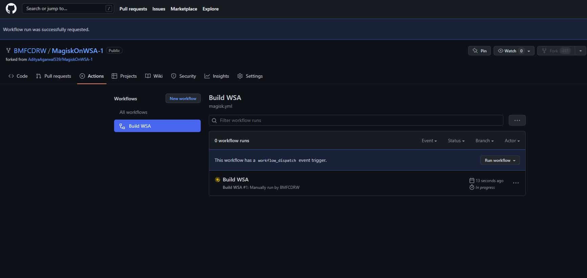The height and width of the screenshot is (278, 587).
Task: Expand the Watch notifications dropdown arrow
Action: [x=529, y=51]
